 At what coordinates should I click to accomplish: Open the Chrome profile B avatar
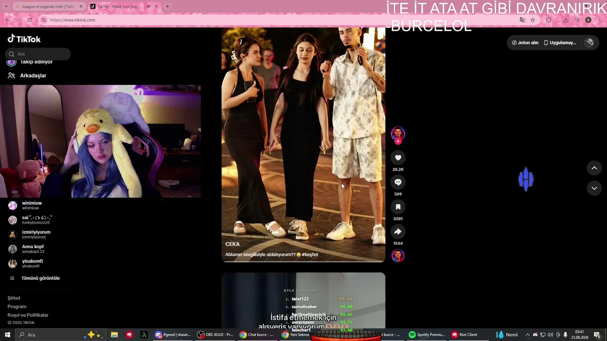pyautogui.click(x=589, y=20)
